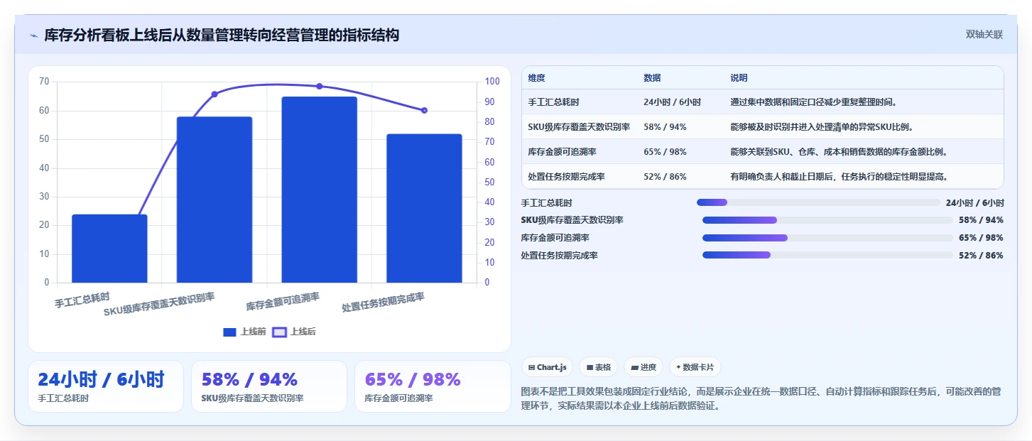Click the 处置任务按期完成率 x-axis label
This screenshot has width=1032, height=441.
click(x=384, y=303)
